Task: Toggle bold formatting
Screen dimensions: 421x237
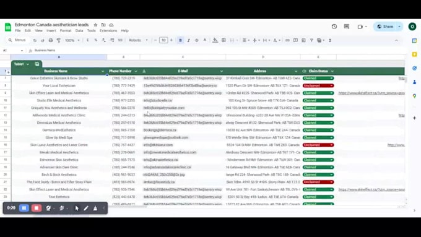Action: [x=180, y=40]
